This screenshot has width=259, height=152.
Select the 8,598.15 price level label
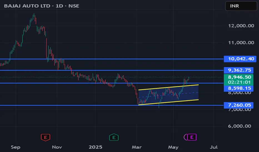pyautogui.click(x=238, y=88)
